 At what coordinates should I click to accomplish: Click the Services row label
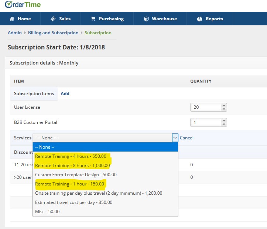coord(23,138)
